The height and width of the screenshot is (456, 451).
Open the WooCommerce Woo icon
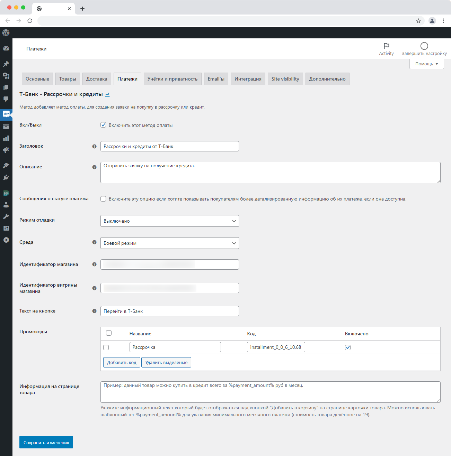pos(6,114)
